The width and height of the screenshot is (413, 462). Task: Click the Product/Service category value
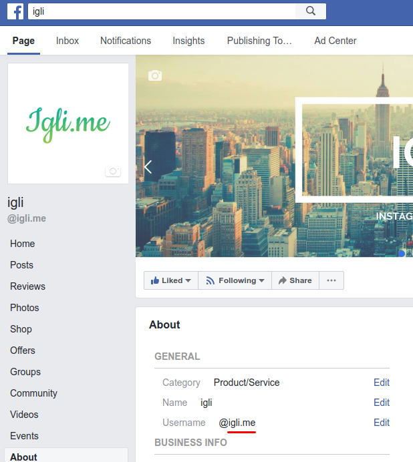pyautogui.click(x=247, y=383)
